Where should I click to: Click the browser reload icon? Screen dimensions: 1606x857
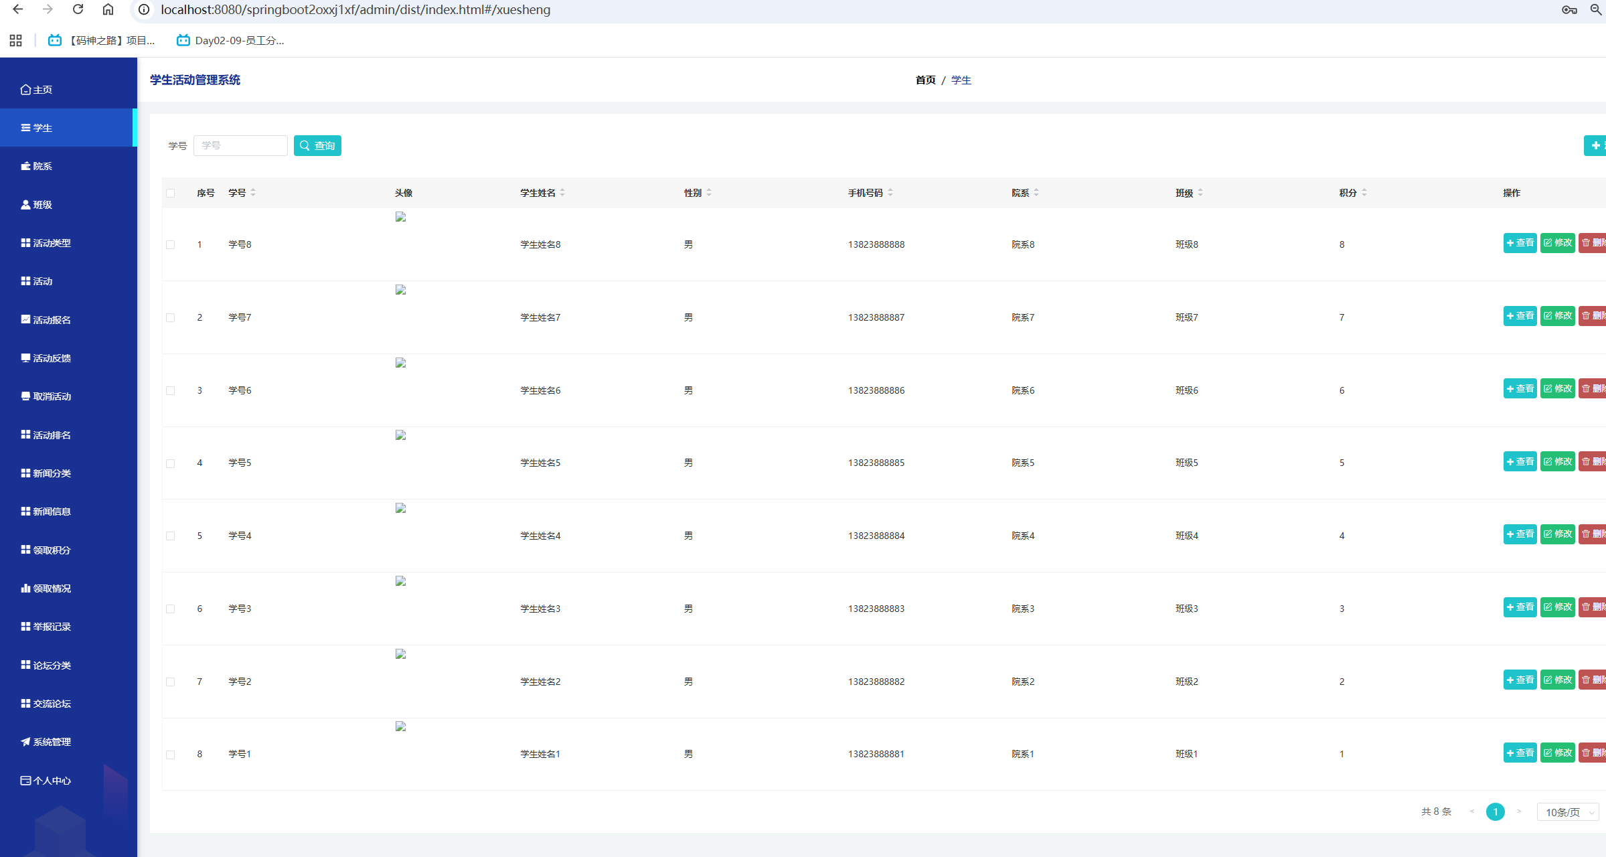(x=78, y=9)
